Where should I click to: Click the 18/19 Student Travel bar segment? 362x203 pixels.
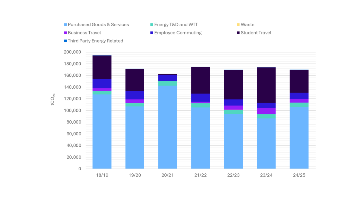coord(102,67)
